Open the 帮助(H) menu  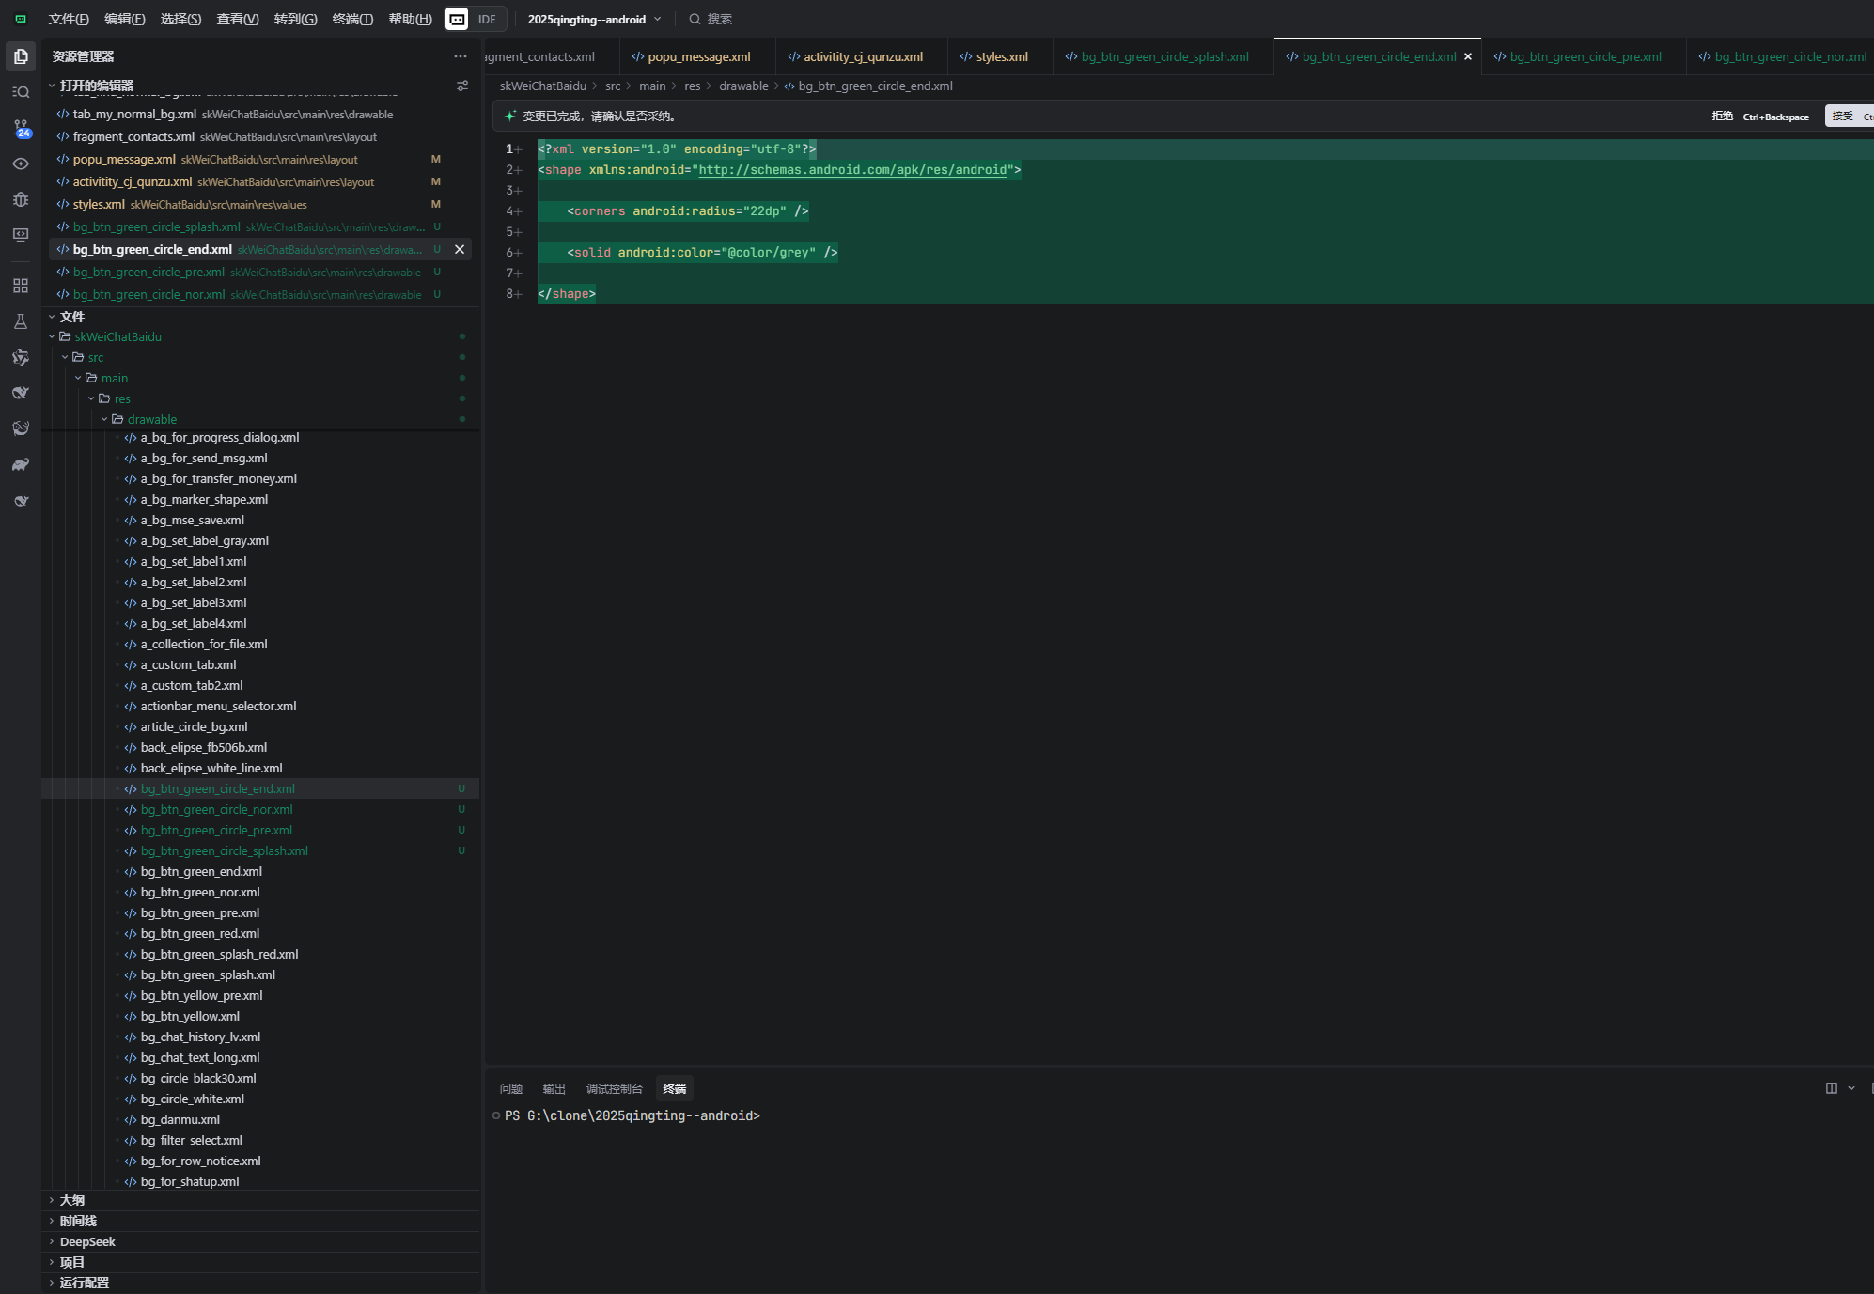click(x=411, y=19)
